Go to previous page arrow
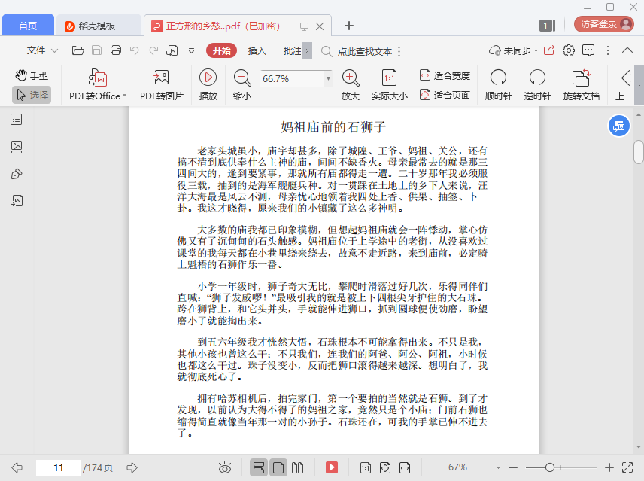Viewport: 644px width, 481px height. click(17, 467)
